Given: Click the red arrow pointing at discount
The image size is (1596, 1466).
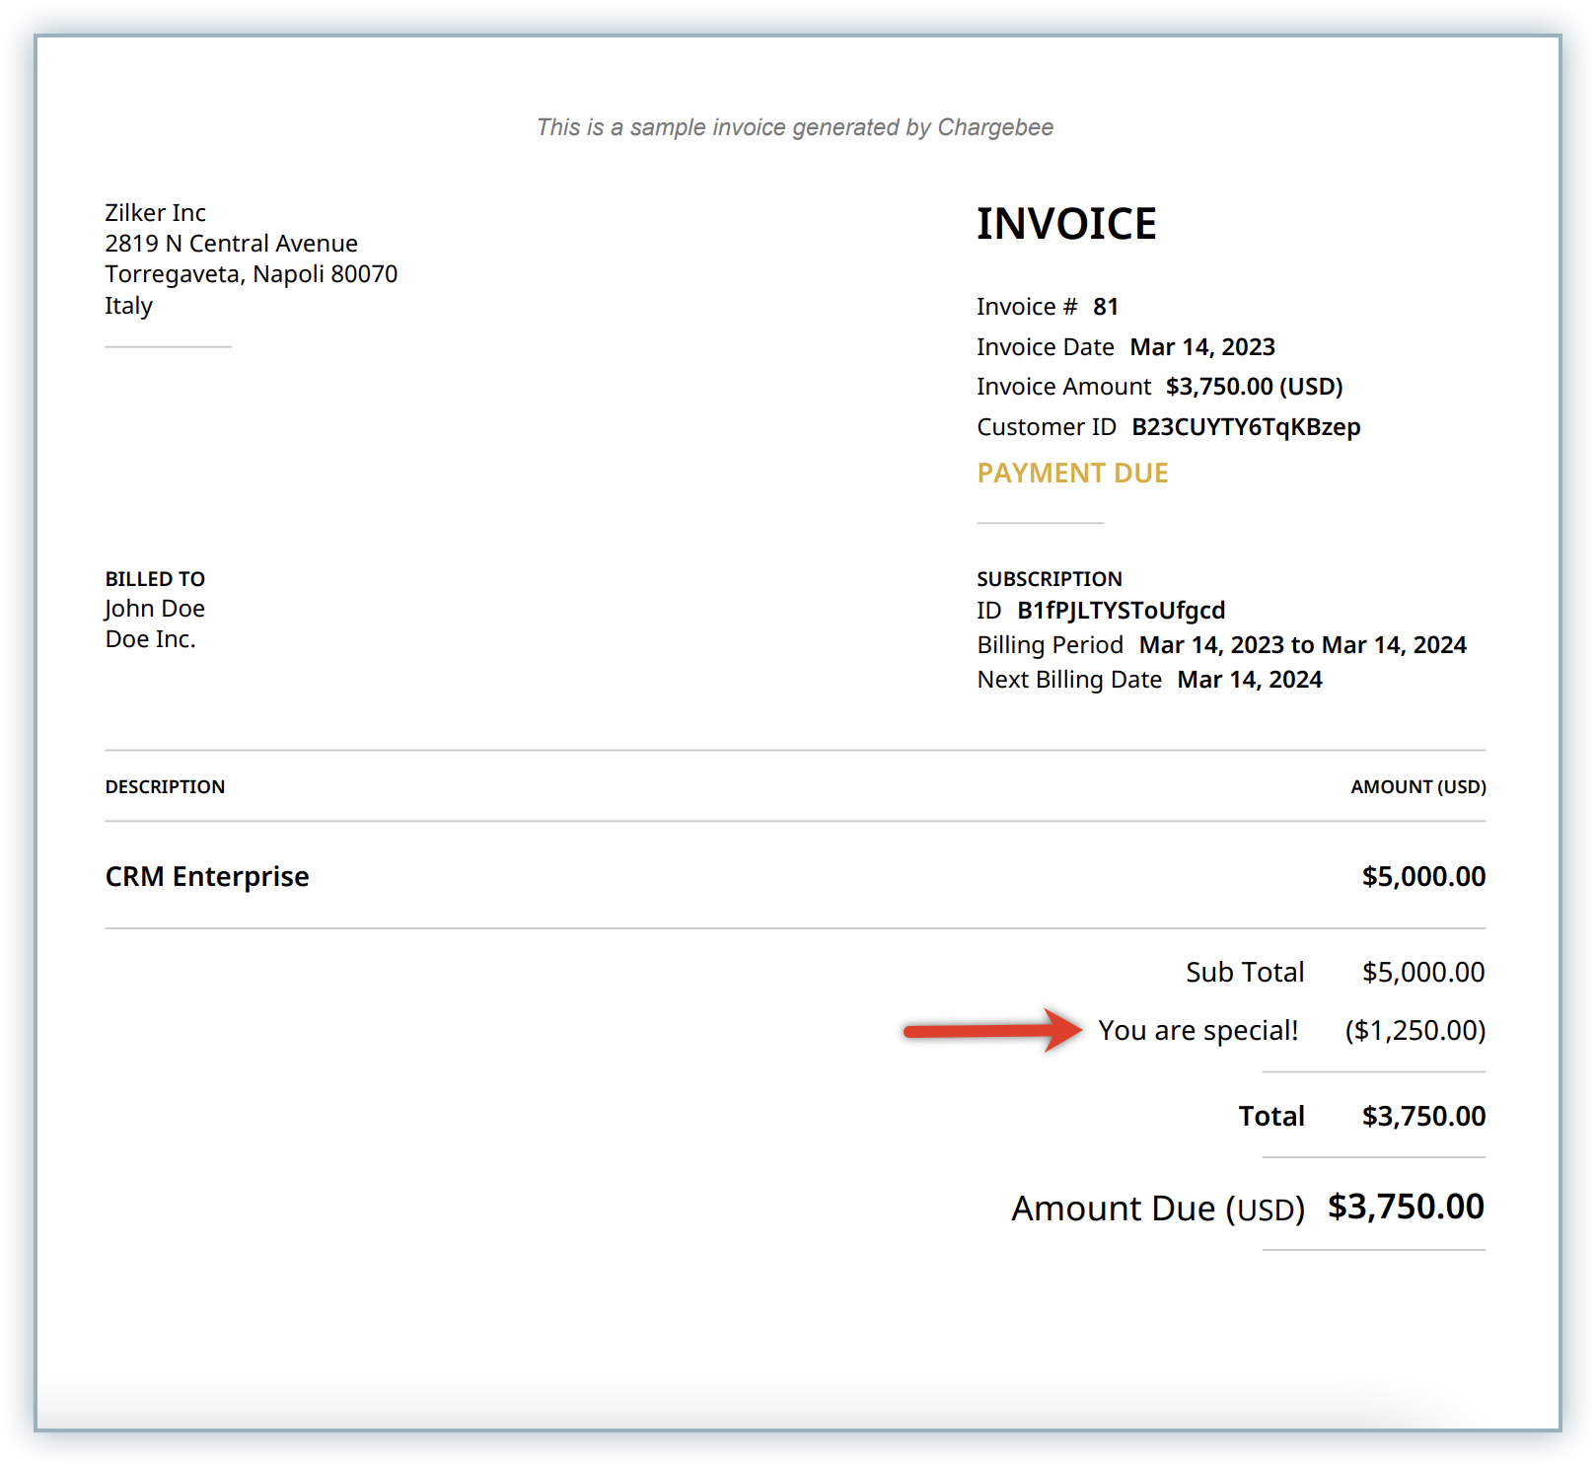Looking at the screenshot, I should pos(991,1031).
